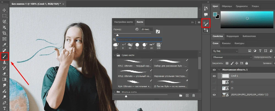Image resolution: width=275 pixels, height=111 pixels.
Task: Select the KYLE Ultimate твердый карандаш brush preset
Action: 135,63
